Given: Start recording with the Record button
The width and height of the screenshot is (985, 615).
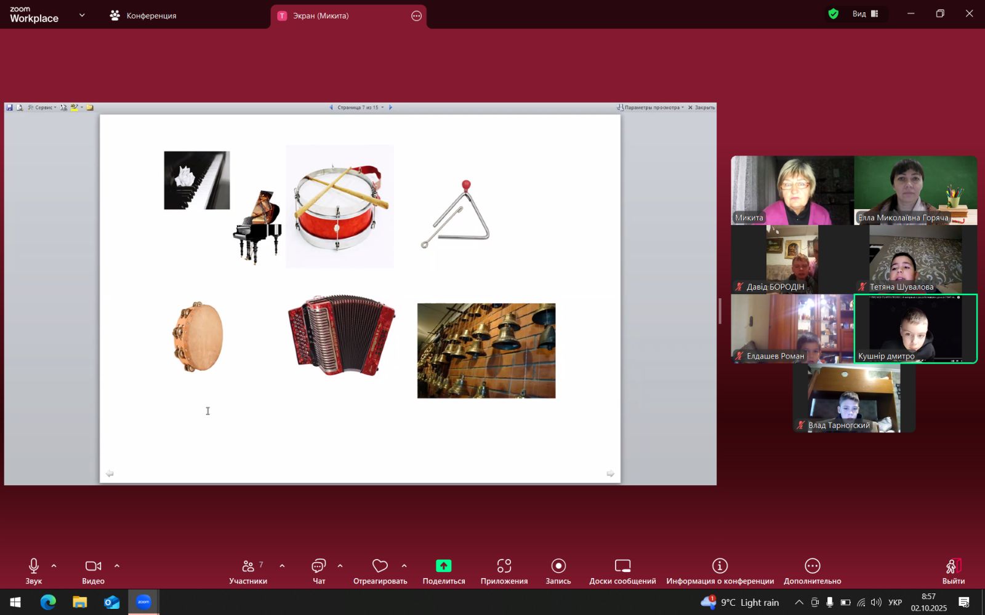Looking at the screenshot, I should click(x=558, y=571).
